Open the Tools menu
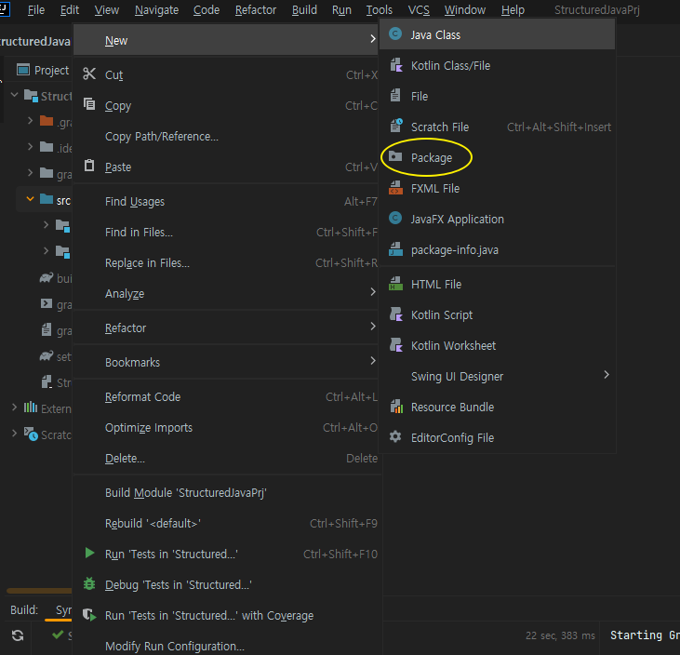Image resolution: width=680 pixels, height=655 pixels. pyautogui.click(x=379, y=10)
